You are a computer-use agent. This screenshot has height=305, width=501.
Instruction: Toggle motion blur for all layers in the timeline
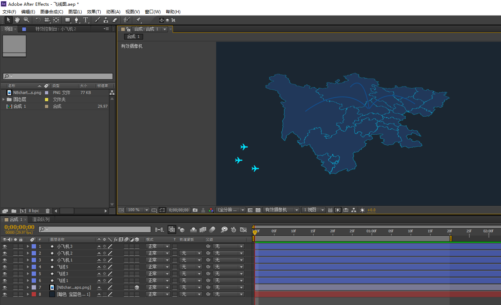212,229
